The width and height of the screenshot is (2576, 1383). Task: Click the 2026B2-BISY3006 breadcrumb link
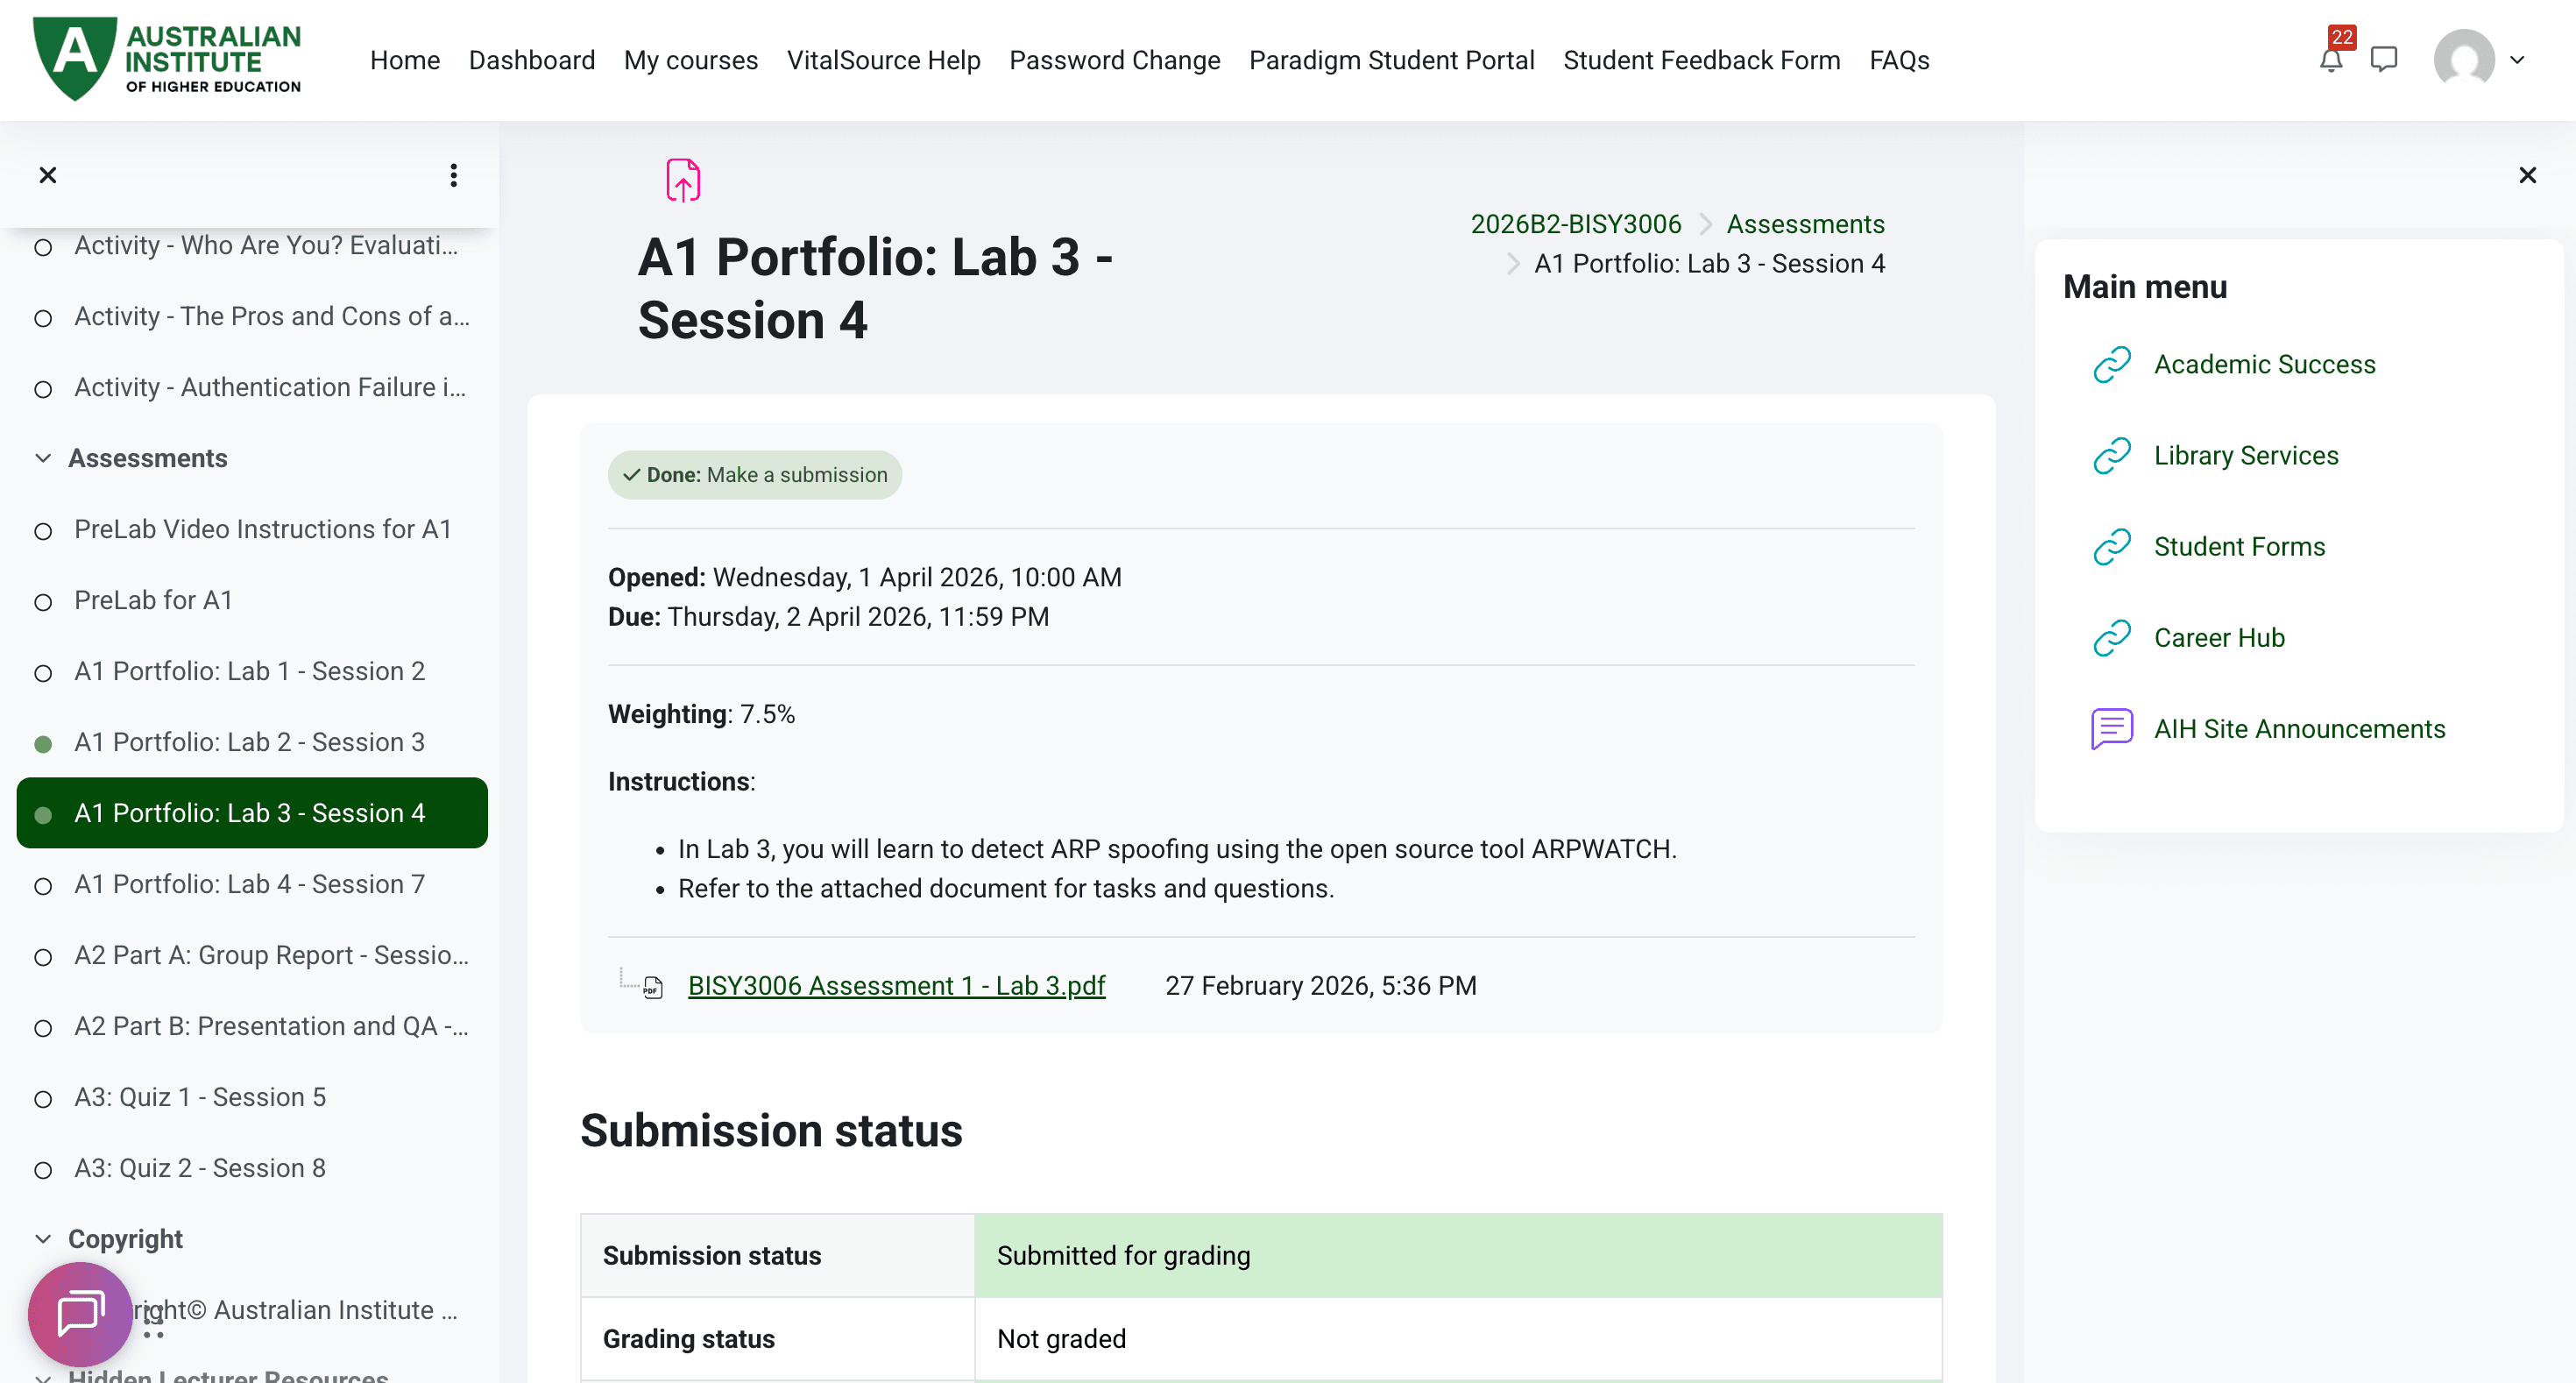[x=1575, y=224]
